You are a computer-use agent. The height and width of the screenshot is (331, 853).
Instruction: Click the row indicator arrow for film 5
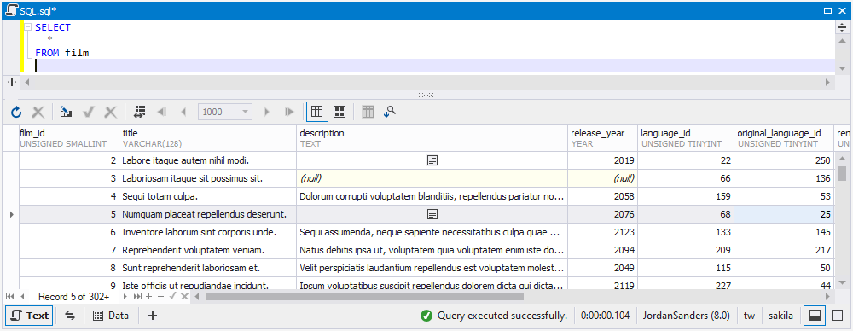pos(11,214)
